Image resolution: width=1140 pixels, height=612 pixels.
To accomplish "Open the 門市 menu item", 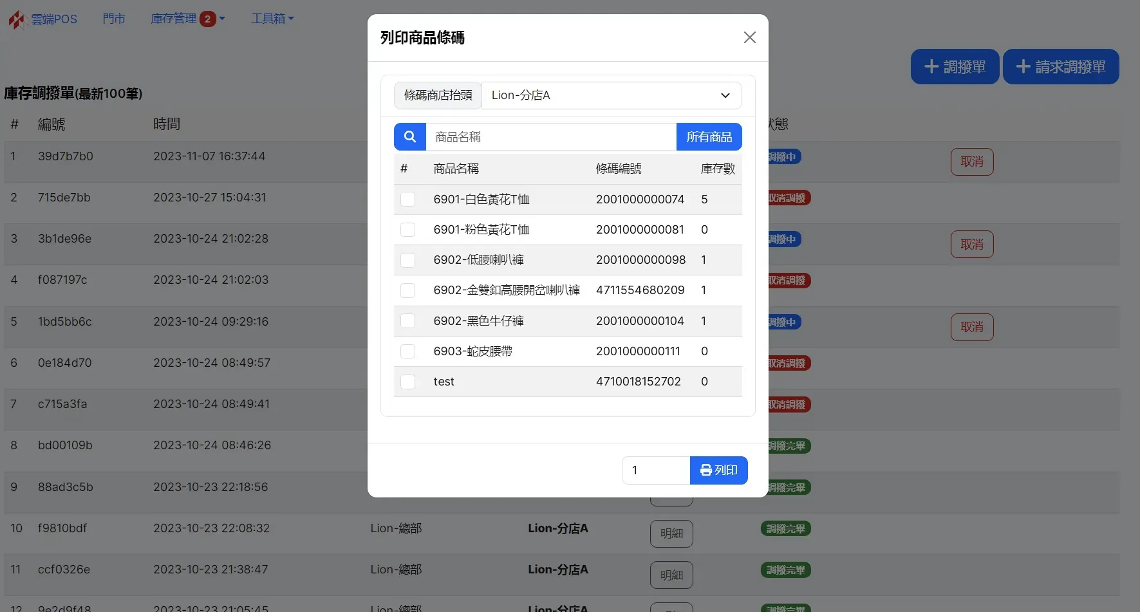I will click(x=114, y=19).
